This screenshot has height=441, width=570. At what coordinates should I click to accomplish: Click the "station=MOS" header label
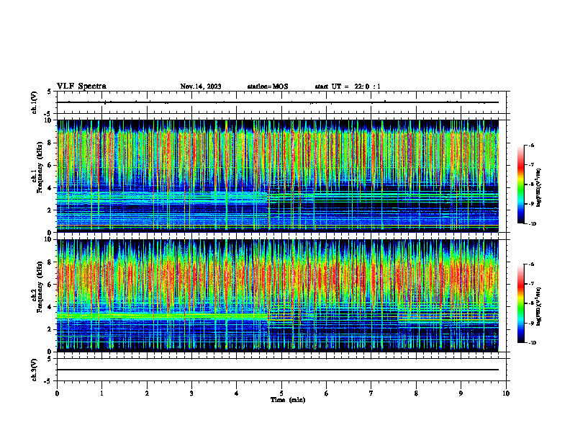tap(268, 86)
